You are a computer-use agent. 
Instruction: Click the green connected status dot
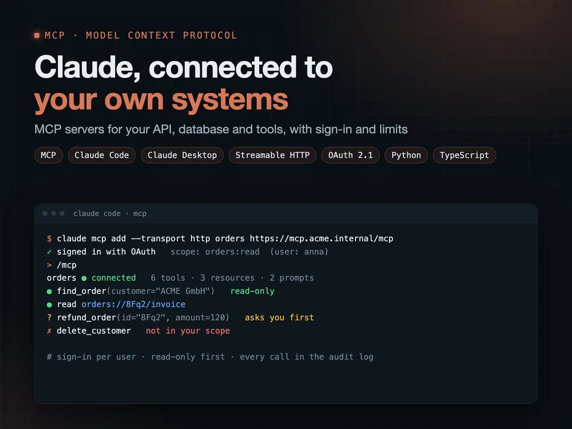(84, 278)
